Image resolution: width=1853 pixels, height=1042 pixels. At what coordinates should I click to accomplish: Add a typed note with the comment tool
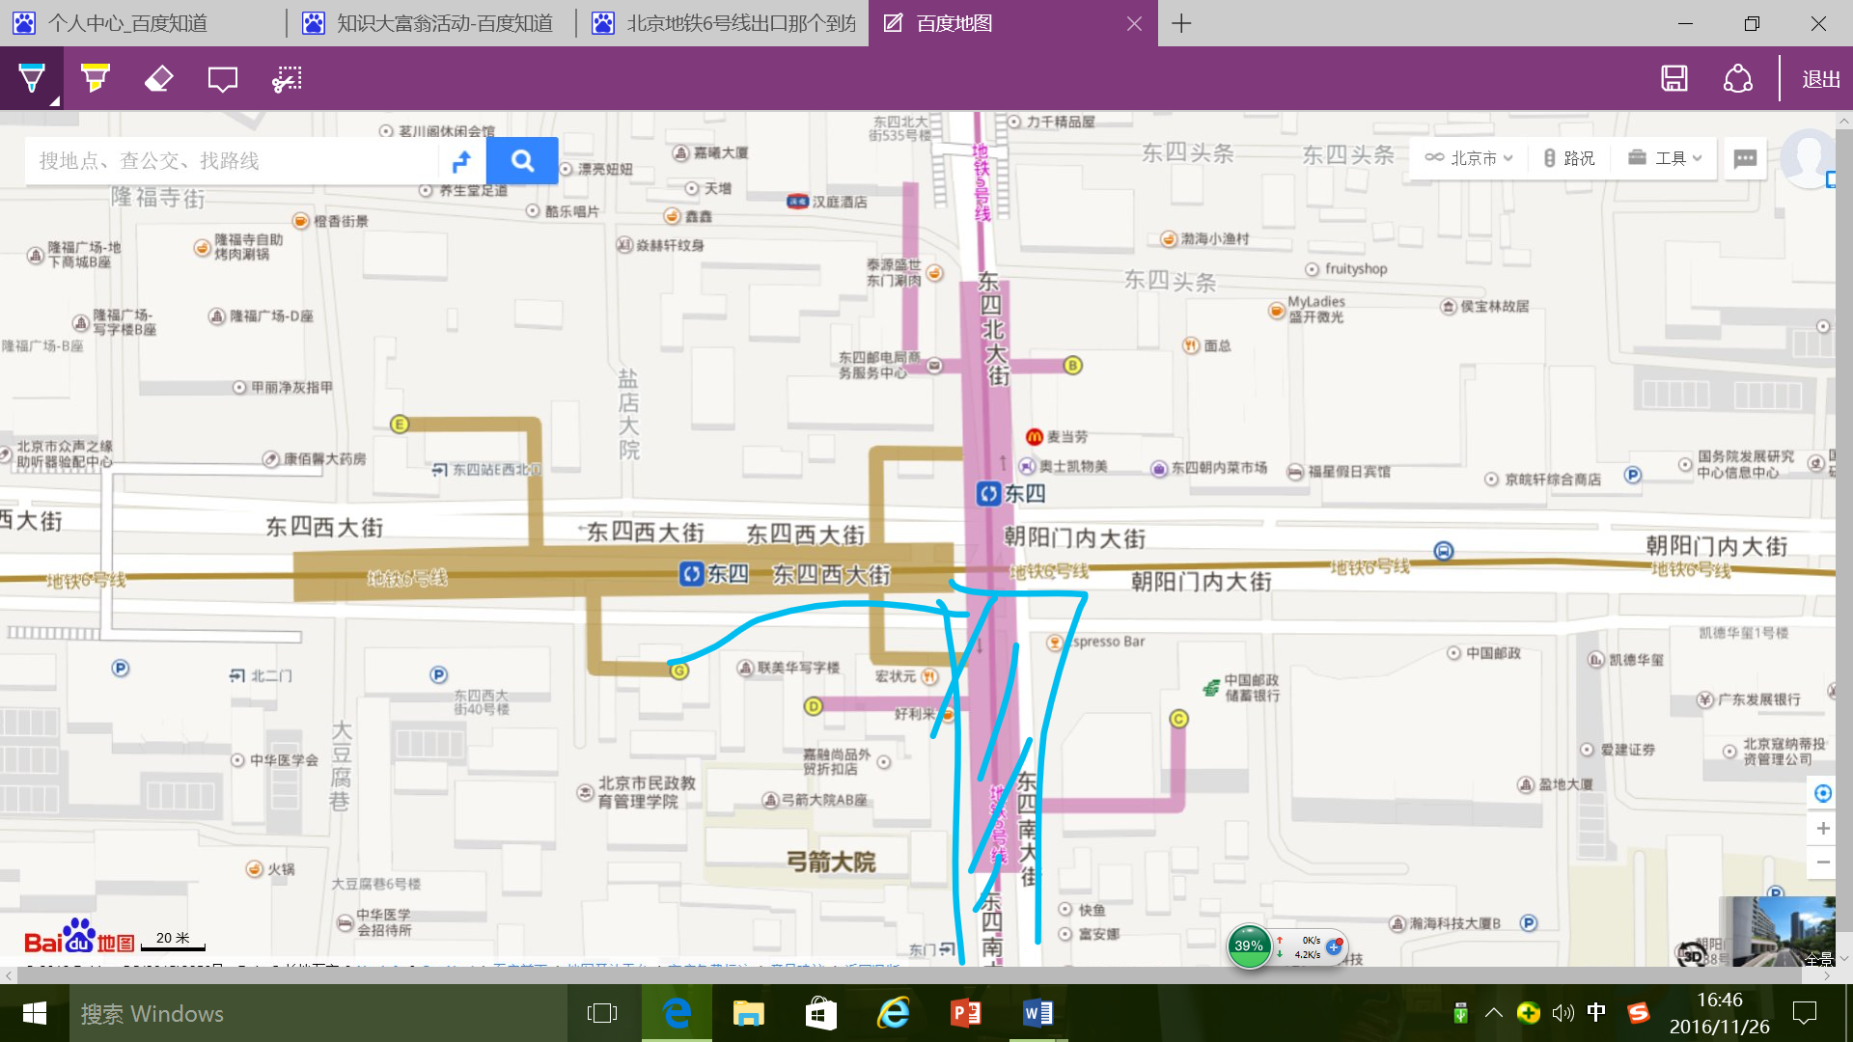tap(222, 78)
